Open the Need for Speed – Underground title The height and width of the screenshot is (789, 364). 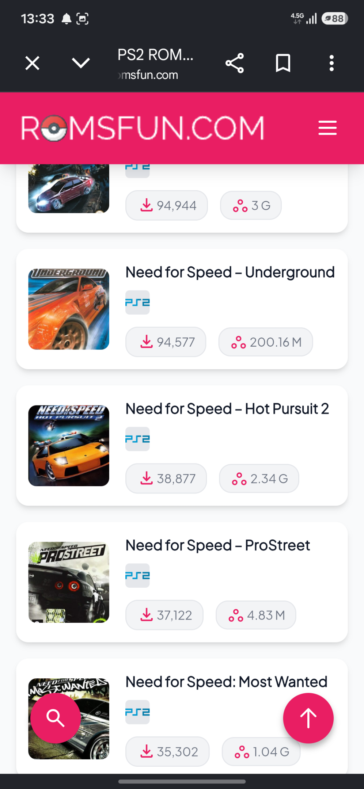pos(230,272)
